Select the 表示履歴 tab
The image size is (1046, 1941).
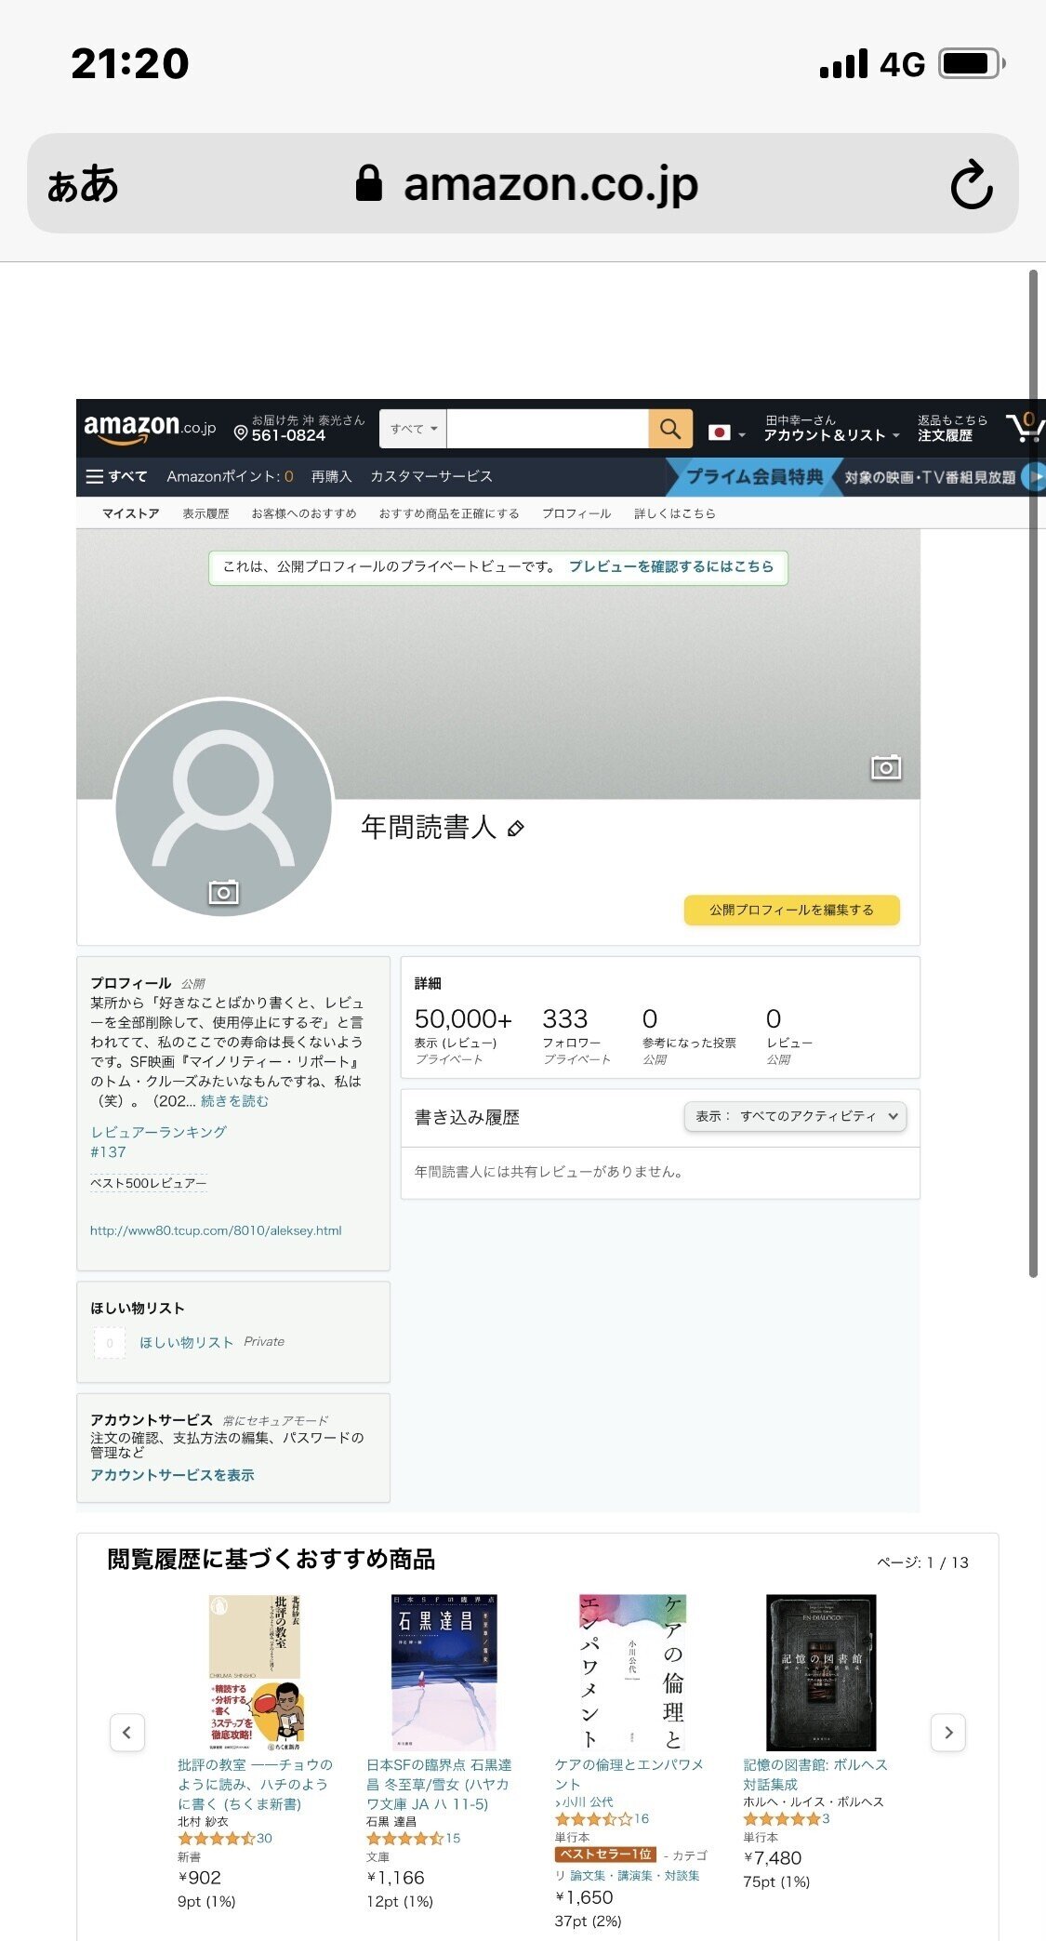click(205, 513)
